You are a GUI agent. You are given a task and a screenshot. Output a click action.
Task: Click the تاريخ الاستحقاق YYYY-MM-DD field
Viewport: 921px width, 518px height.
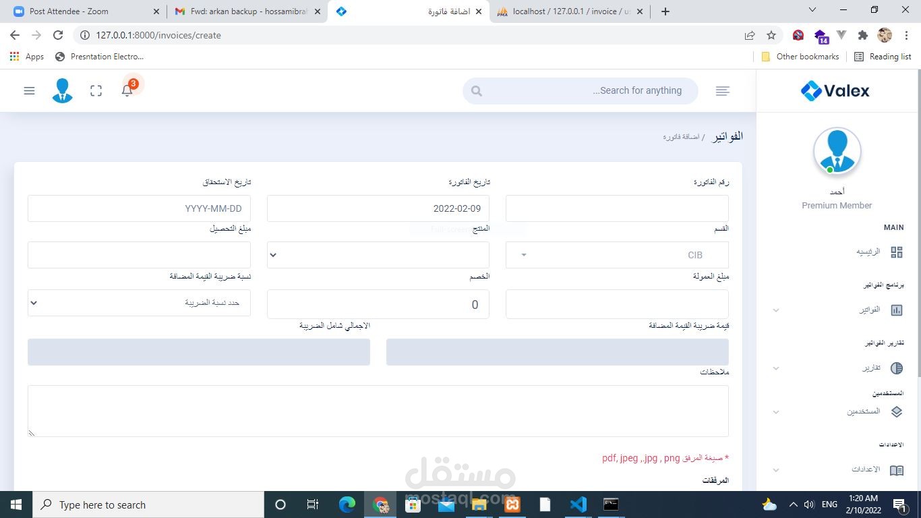click(139, 208)
